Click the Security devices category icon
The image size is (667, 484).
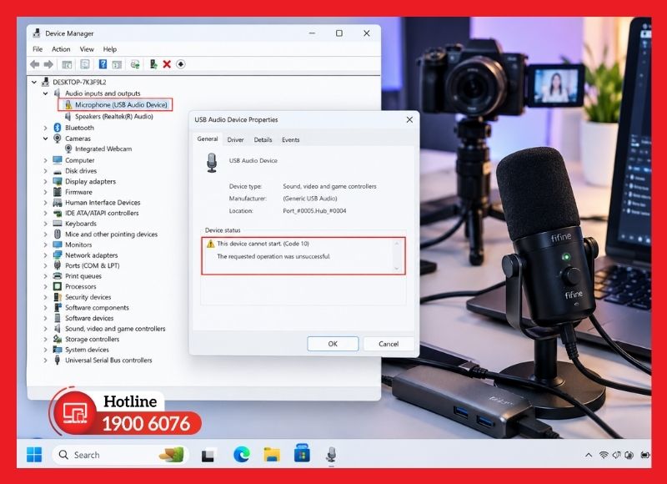click(58, 297)
